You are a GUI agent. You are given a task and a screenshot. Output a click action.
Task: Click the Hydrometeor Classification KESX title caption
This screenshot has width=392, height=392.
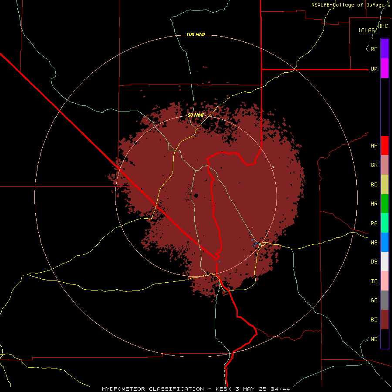(x=196, y=389)
